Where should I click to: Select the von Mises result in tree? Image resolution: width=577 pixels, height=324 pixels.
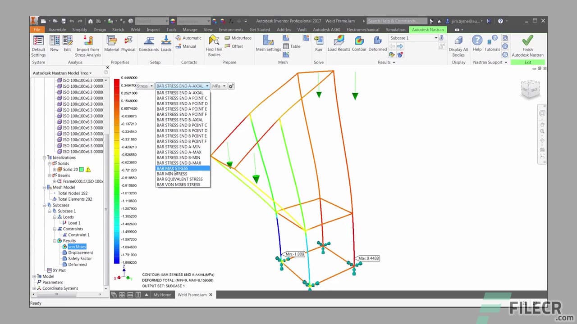click(x=77, y=247)
